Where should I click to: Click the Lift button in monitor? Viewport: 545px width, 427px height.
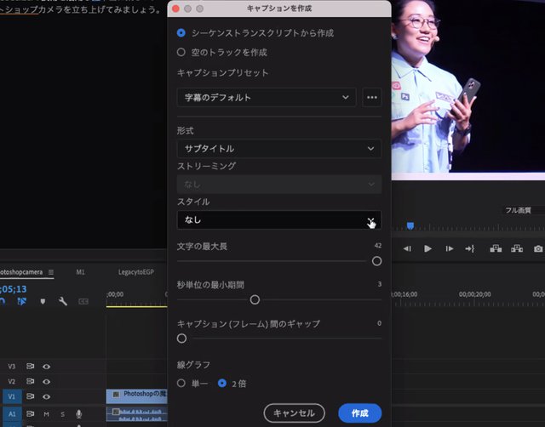coord(496,248)
